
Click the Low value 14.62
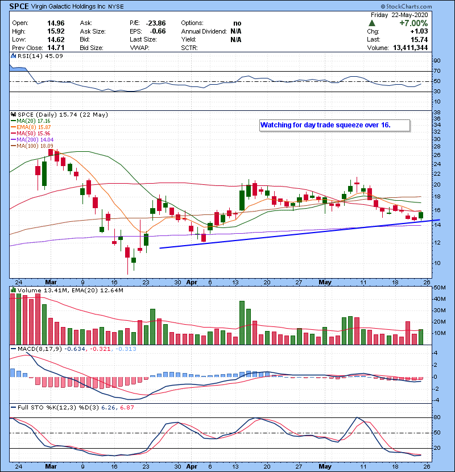56,39
